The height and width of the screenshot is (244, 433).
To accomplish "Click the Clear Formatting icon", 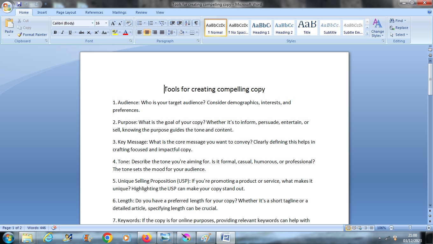I will coord(129,23).
